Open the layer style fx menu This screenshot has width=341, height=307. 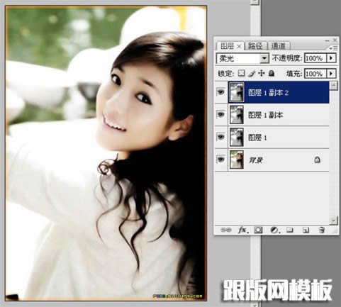(243, 230)
